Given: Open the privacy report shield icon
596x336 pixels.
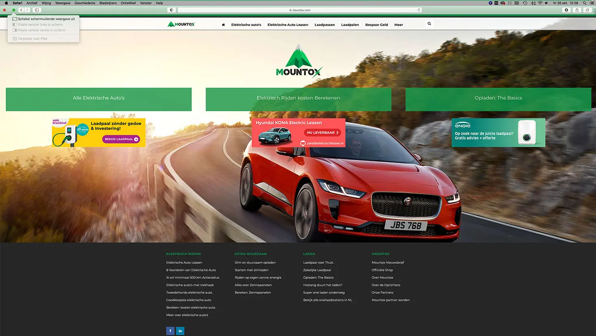Looking at the screenshot, I should tap(172, 10).
